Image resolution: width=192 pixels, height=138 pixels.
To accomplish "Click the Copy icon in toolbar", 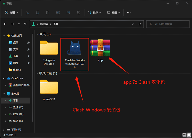I will tap(38, 12).
